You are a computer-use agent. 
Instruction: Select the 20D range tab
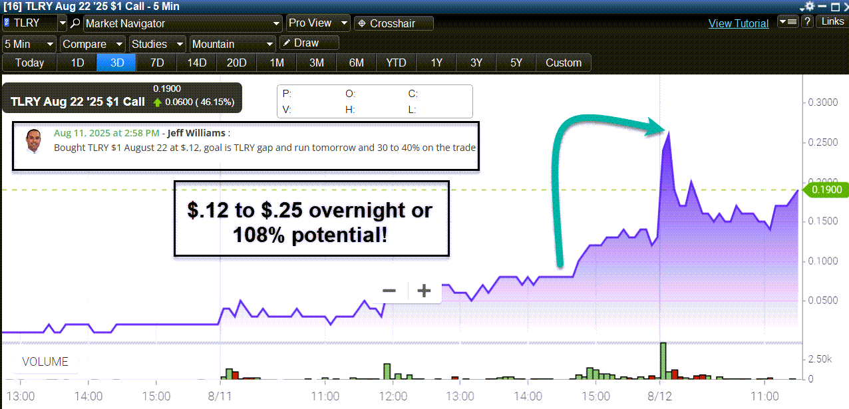237,63
